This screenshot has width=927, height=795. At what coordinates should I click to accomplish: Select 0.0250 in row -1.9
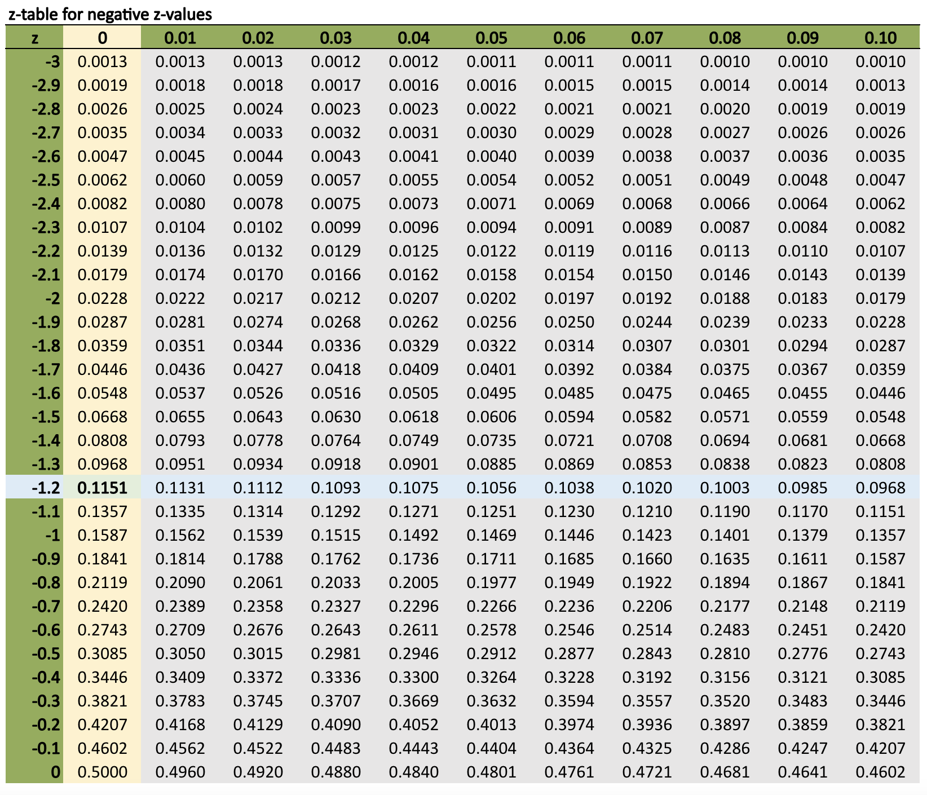pyautogui.click(x=569, y=322)
